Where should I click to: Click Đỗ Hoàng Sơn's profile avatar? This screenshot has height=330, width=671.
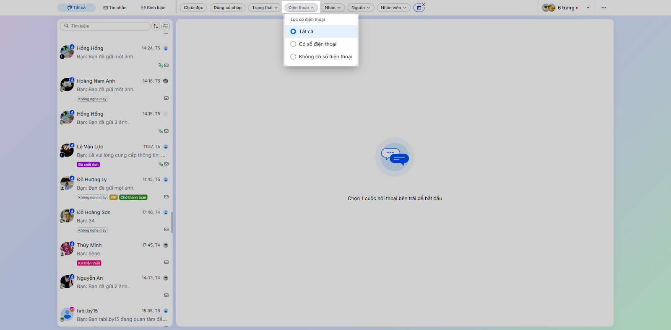pyautogui.click(x=67, y=216)
